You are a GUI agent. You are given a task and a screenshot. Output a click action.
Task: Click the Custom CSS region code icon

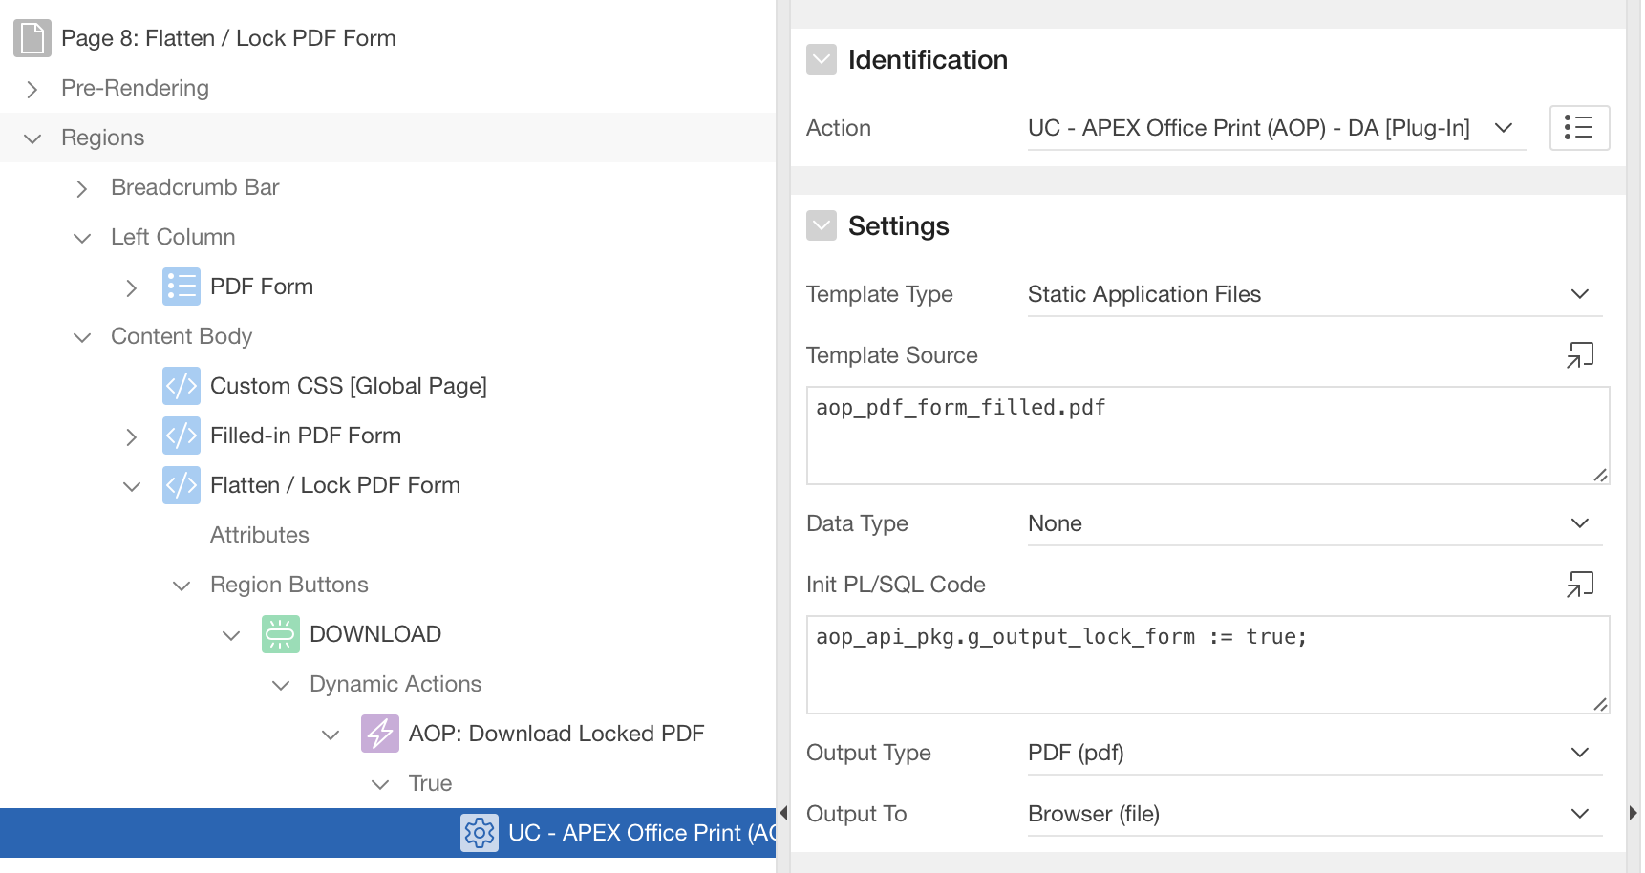(x=182, y=386)
